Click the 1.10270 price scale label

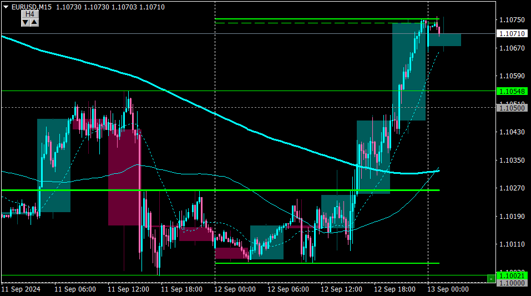[512, 188]
